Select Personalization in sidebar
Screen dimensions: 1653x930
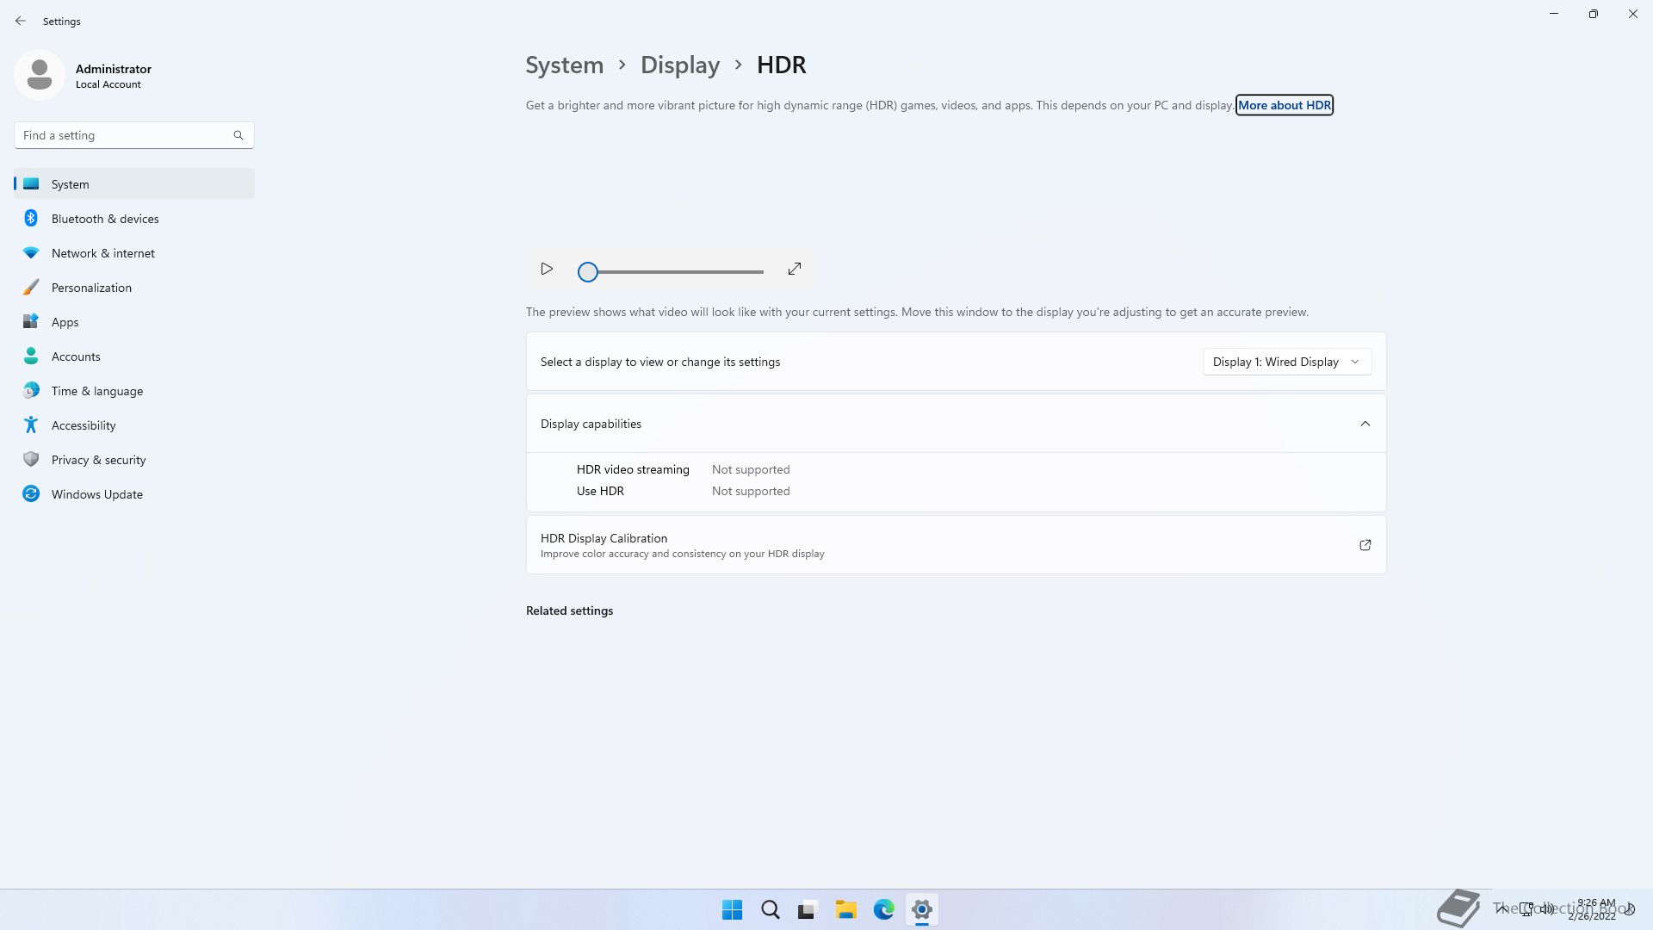point(91,288)
